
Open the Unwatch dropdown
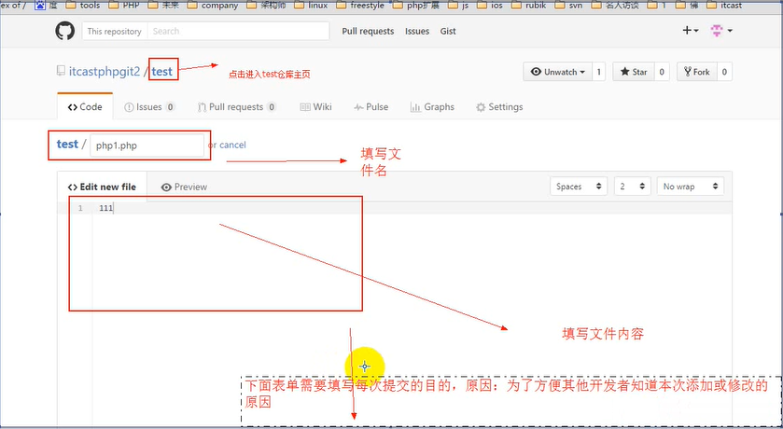[x=558, y=72]
